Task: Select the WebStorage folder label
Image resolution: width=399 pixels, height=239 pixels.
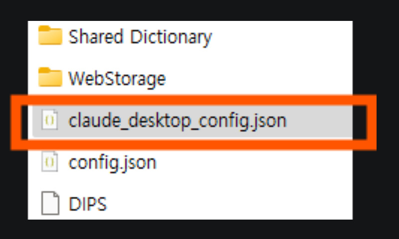Action: click(x=117, y=78)
